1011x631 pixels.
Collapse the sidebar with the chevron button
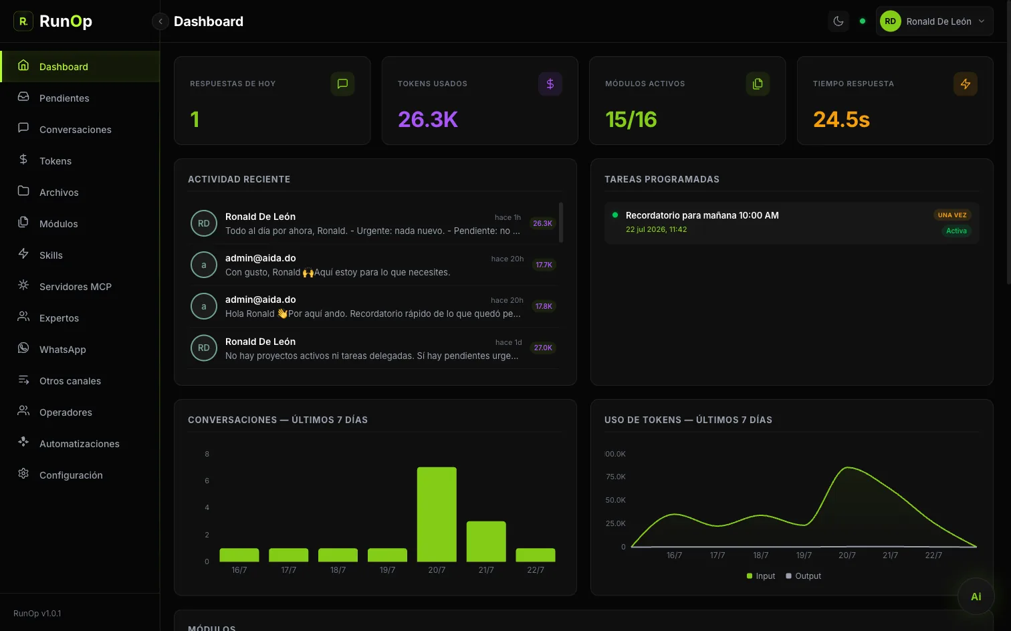coord(160,21)
